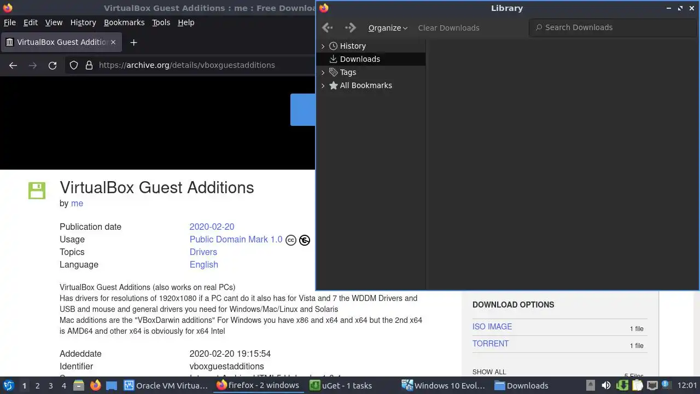
Task: Expand the All Bookmarks tree node
Action: click(323, 85)
